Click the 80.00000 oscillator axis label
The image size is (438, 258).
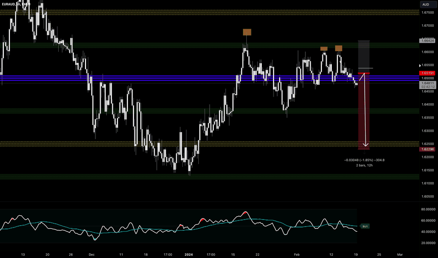(x=428, y=209)
